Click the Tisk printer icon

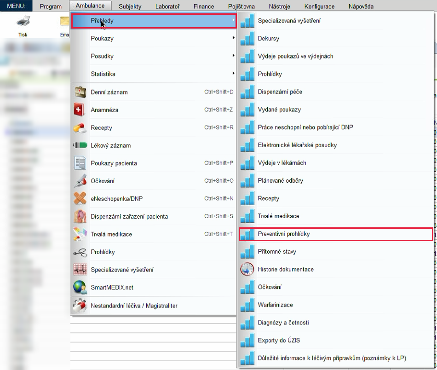pos(23,21)
